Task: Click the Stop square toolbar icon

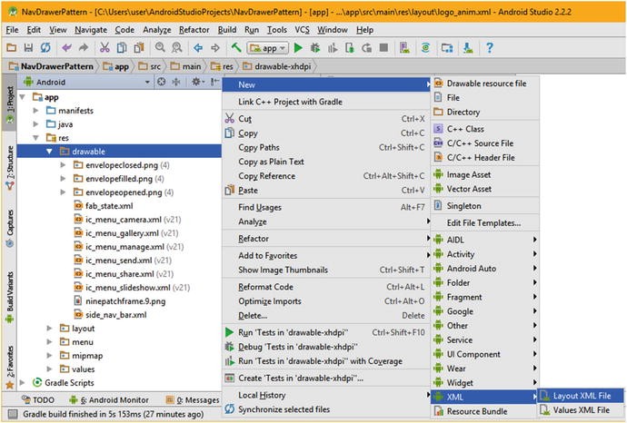Action: (383, 47)
